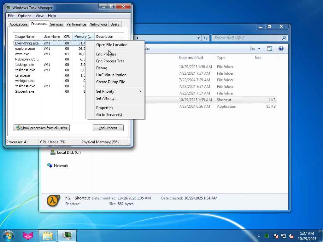
Task: Select taskmgr.exe process row
Action: click(50, 65)
